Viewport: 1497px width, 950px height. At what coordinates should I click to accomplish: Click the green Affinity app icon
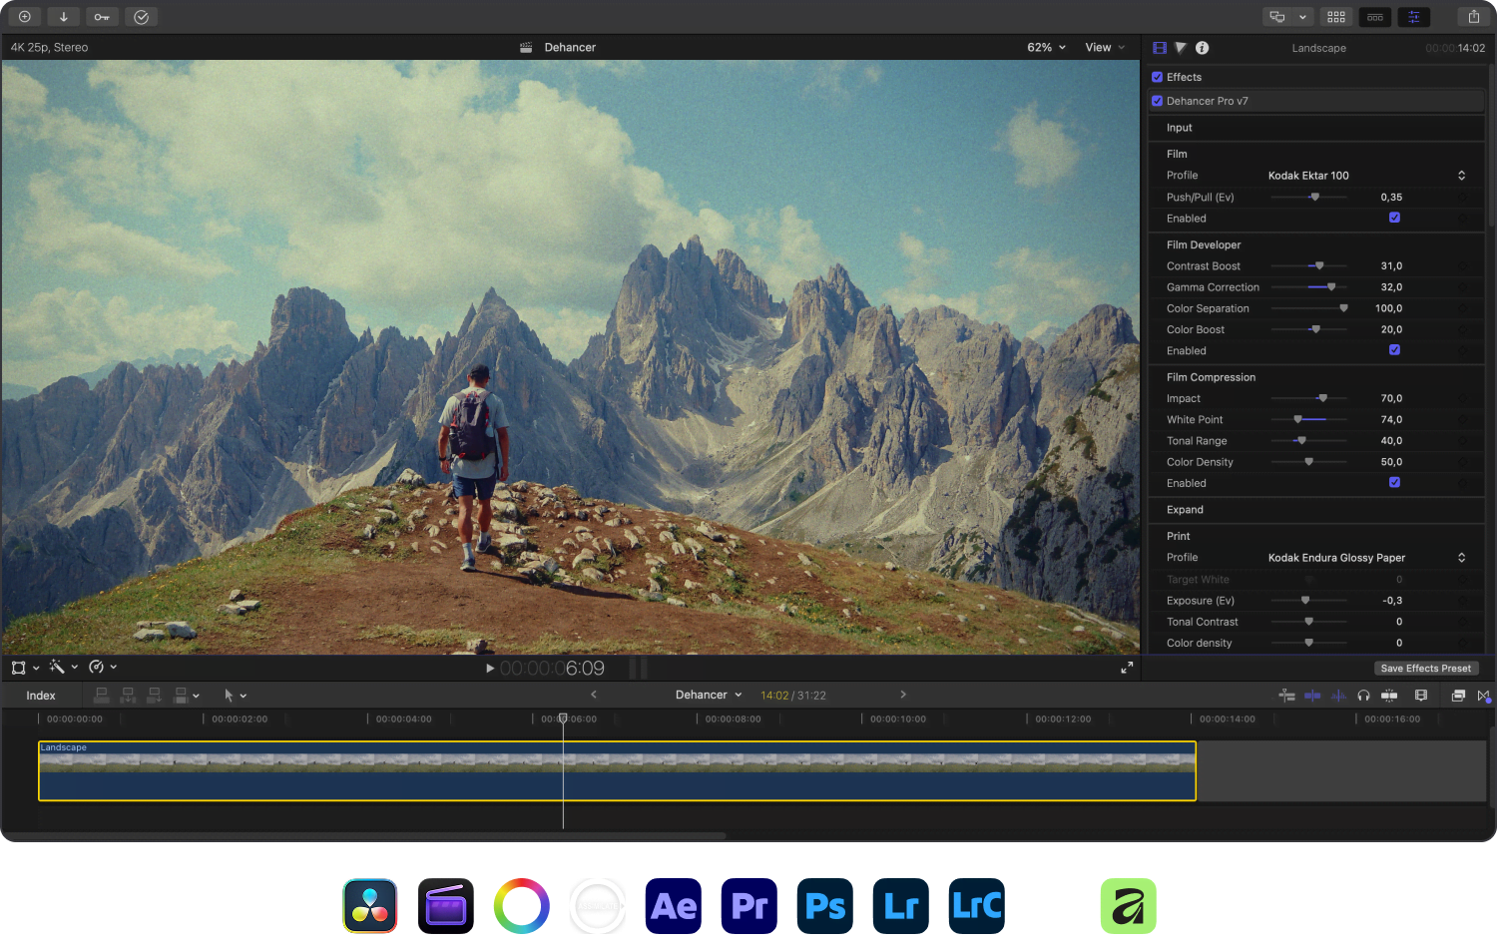[x=1129, y=906]
